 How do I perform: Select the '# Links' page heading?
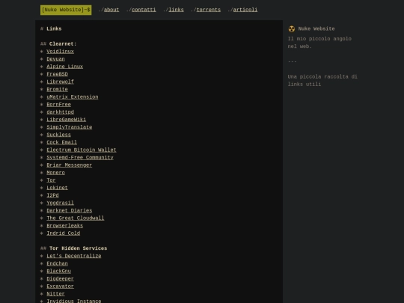coord(51,29)
